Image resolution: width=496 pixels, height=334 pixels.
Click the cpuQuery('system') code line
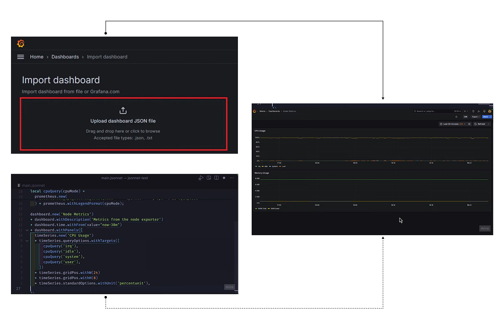pos(64,257)
